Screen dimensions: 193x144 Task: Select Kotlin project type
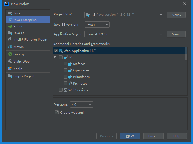28,69
